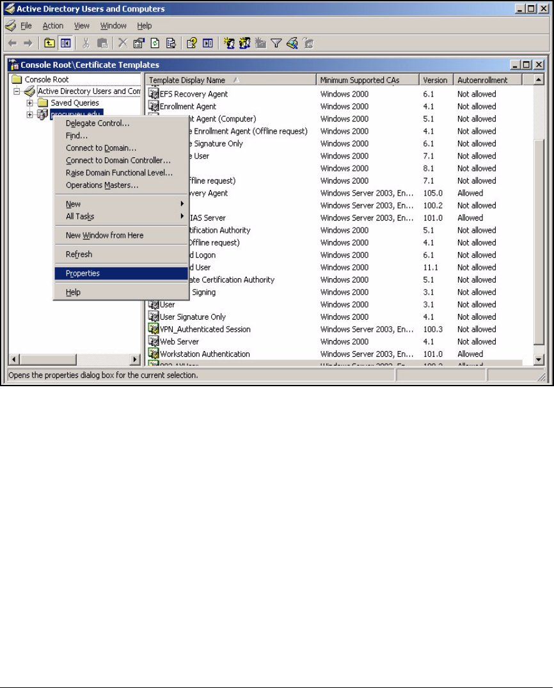
Task: Toggle the action pane icon beside Help
Action: pos(208,43)
